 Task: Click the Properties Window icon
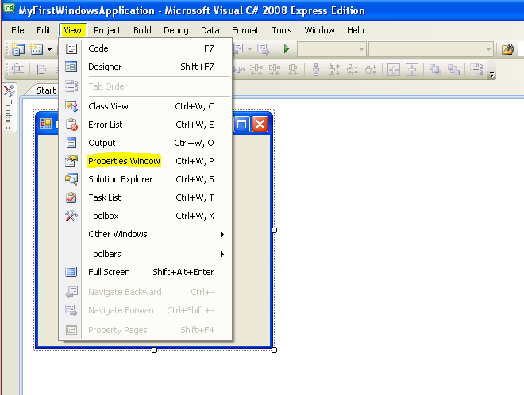[71, 161]
